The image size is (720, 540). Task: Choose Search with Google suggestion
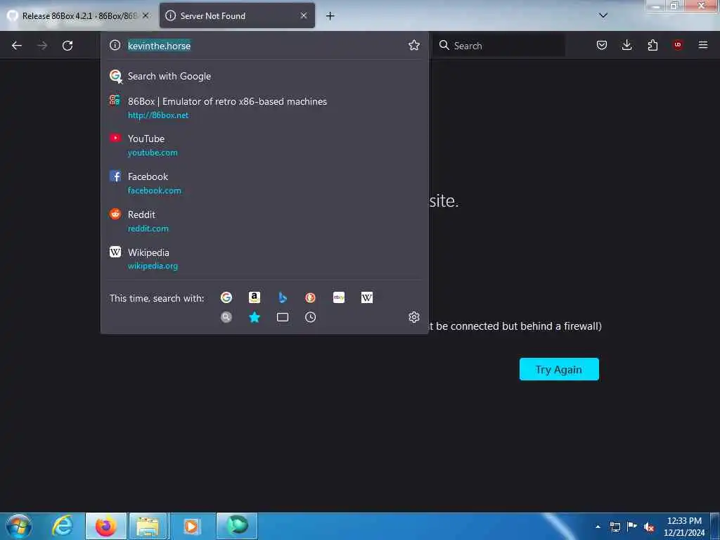pyautogui.click(x=264, y=76)
